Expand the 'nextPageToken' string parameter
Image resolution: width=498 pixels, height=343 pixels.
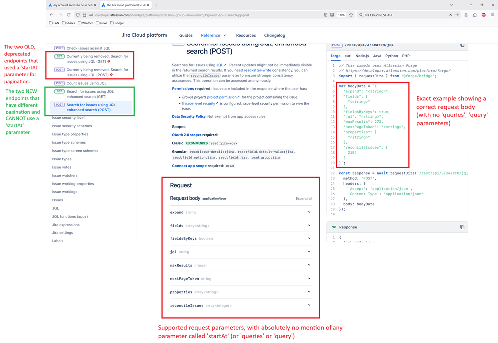pos(241,279)
